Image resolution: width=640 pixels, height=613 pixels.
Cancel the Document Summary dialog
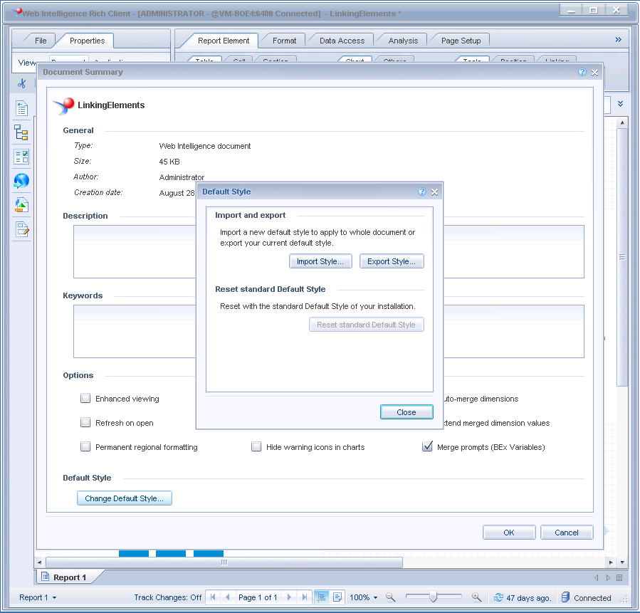pyautogui.click(x=567, y=533)
